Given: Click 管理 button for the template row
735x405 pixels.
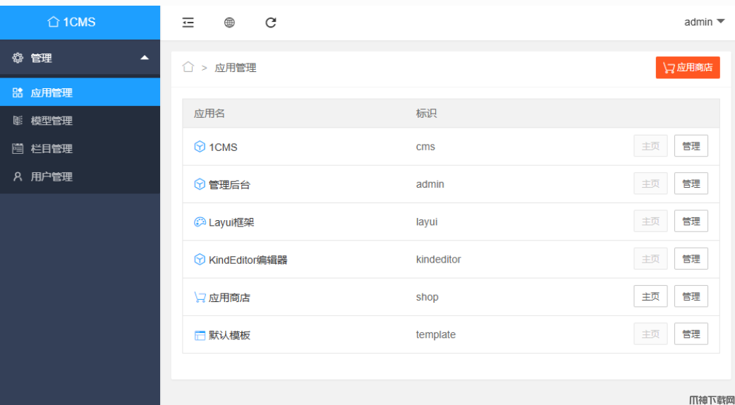Looking at the screenshot, I should [x=691, y=334].
